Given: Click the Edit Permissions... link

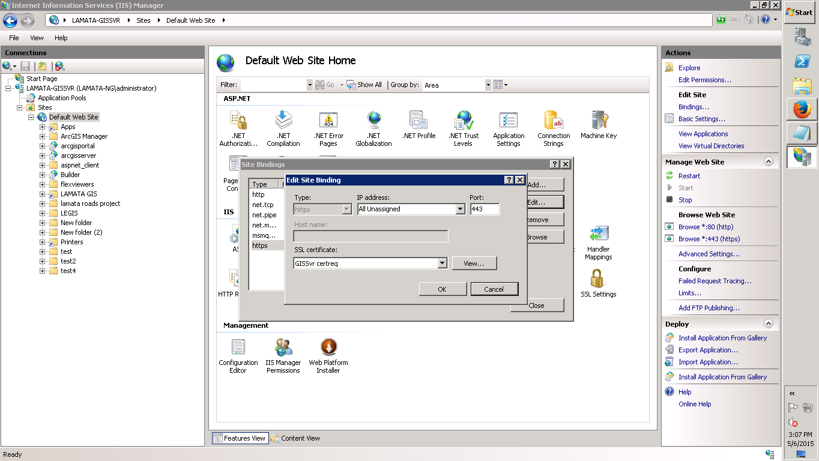Looking at the screenshot, I should (705, 80).
